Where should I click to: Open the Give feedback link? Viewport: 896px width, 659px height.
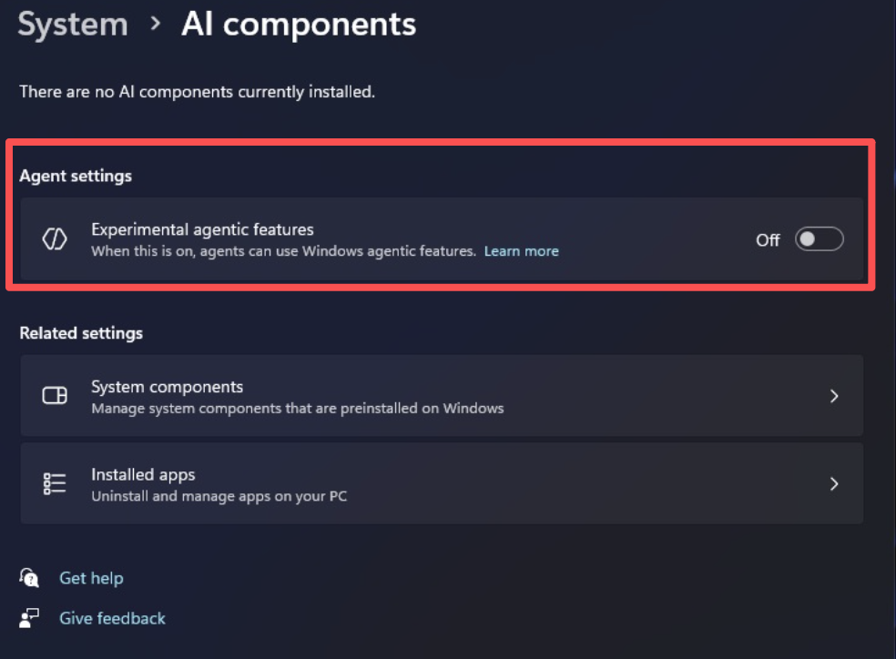tap(112, 618)
